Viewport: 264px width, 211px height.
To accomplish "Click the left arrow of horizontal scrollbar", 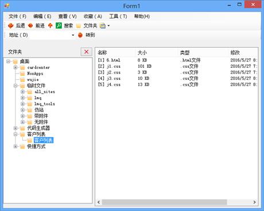I will click(99, 202).
